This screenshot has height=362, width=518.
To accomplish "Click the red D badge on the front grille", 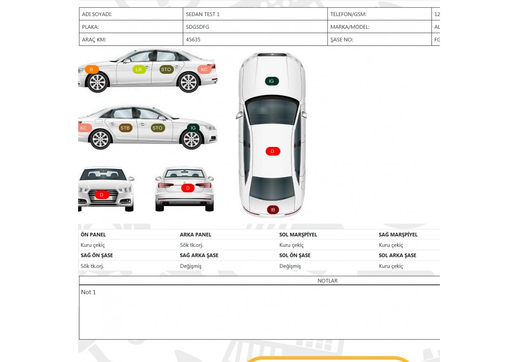I will 101,195.
